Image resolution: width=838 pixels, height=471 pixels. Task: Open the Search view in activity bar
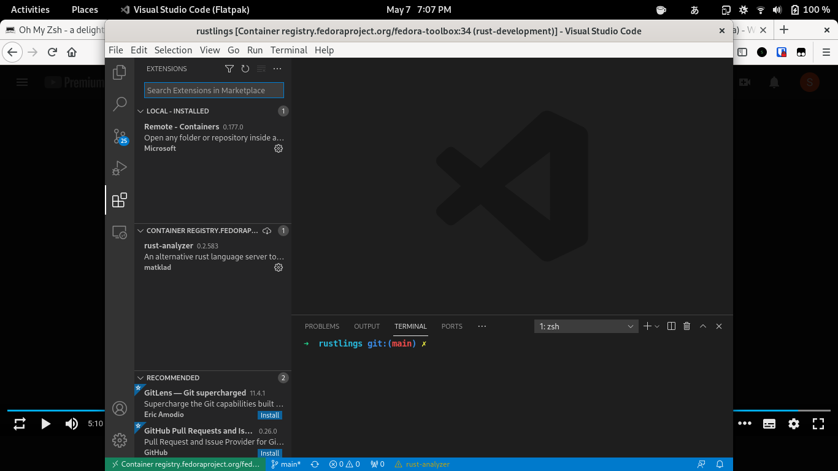coord(120,104)
